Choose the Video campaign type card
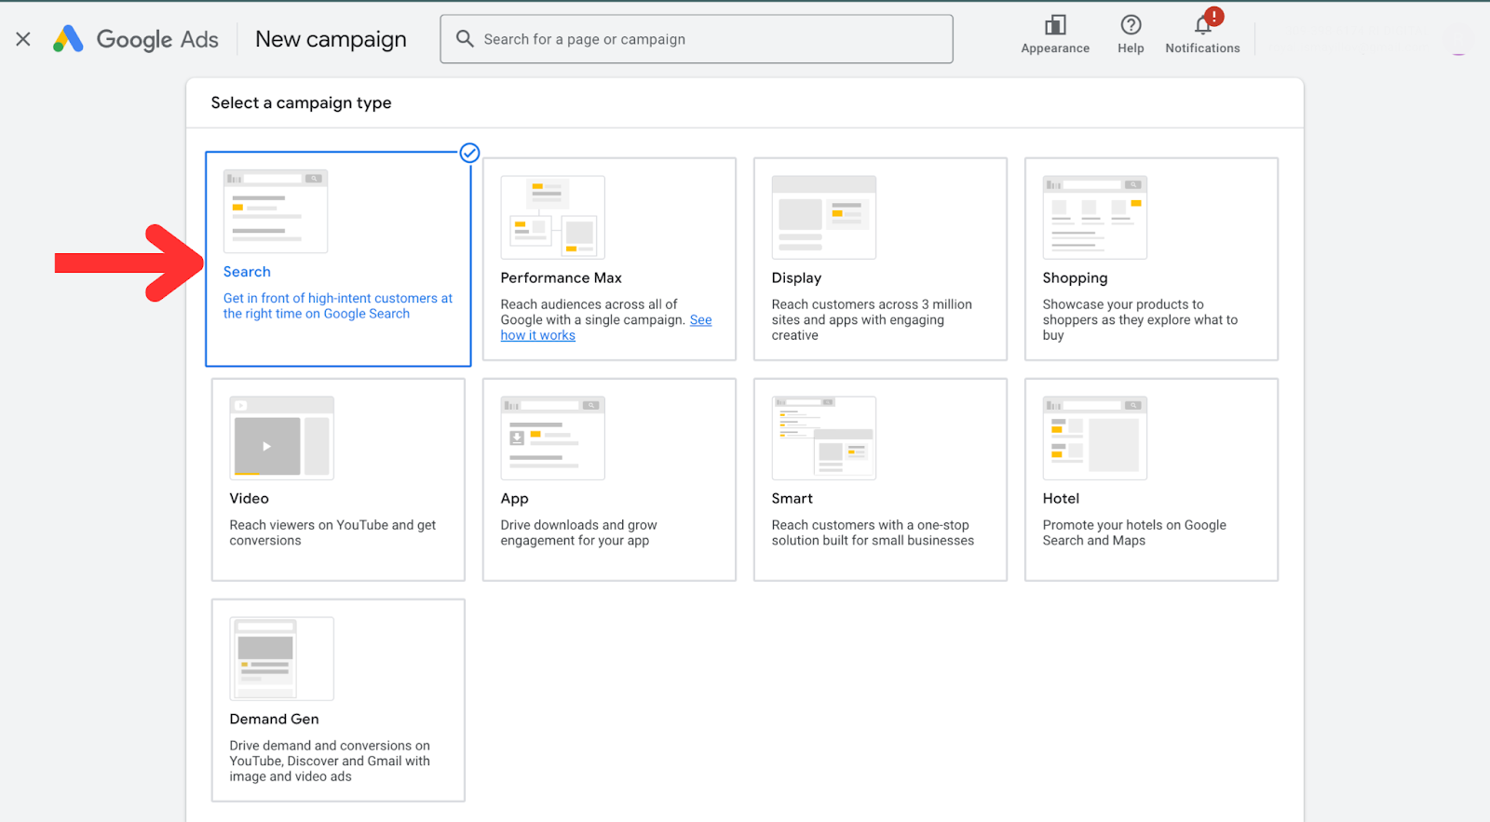 [338, 479]
